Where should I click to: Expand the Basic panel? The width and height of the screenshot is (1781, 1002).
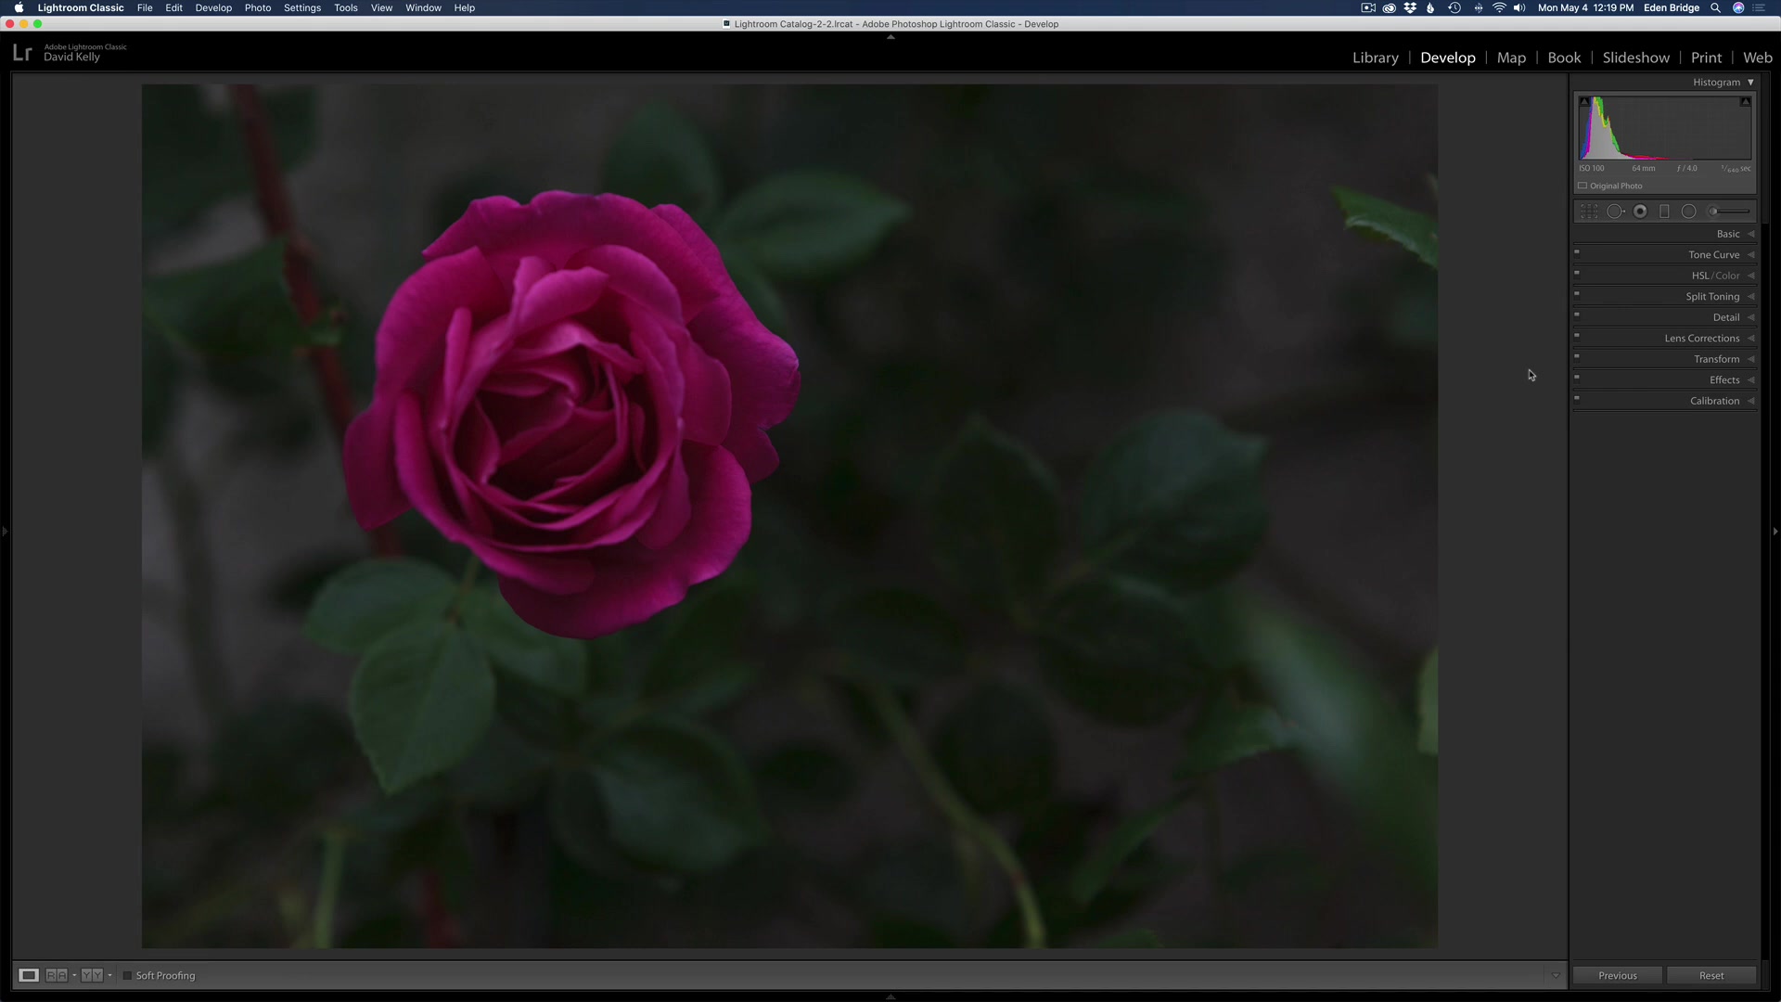pyautogui.click(x=1750, y=234)
